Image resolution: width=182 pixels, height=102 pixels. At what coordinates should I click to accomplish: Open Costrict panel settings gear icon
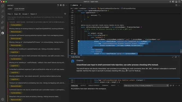point(63,5)
